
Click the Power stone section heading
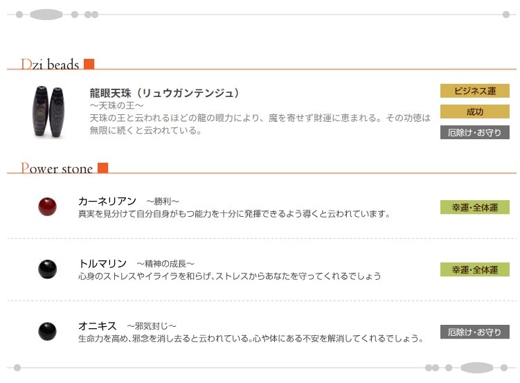(x=57, y=168)
